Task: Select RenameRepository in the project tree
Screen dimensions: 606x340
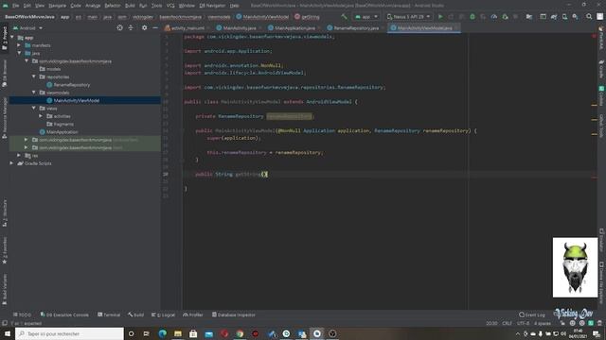Action: pos(72,85)
